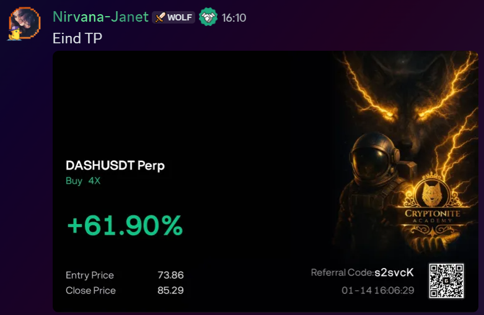Open the Nirvana-Janet username profile
This screenshot has width=484, height=315.
(x=100, y=17)
